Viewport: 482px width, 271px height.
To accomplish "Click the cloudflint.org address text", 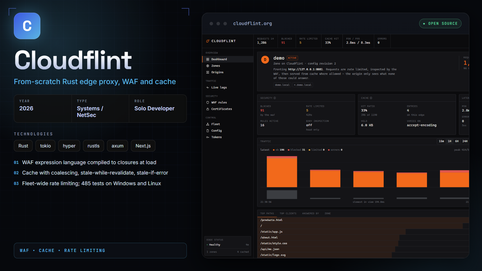I will coord(253,24).
